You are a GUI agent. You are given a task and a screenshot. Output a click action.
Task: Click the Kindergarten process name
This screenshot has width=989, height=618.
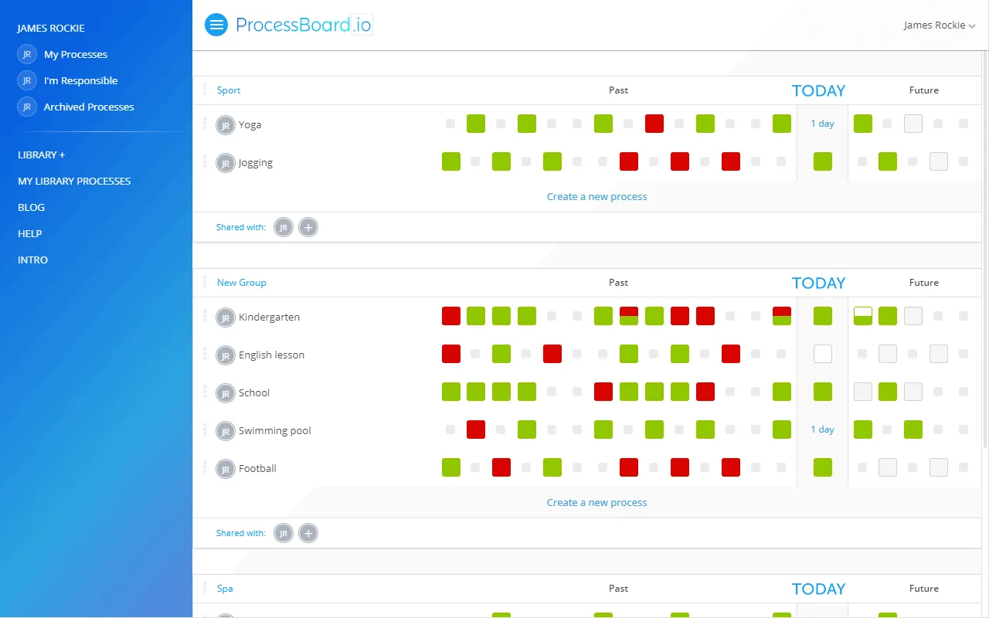coord(269,317)
